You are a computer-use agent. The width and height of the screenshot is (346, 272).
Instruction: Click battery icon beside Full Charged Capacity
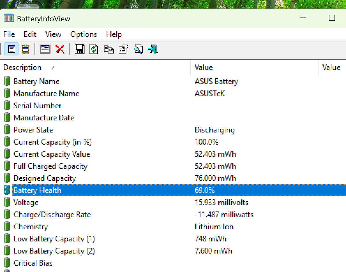click(7, 166)
